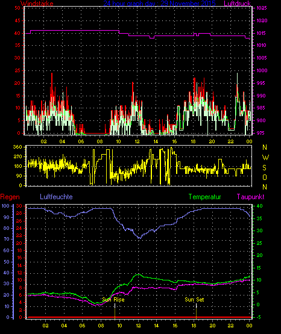The image size is (281, 334).
Task: Click the 1015 pressure axis value
Action: coord(262,33)
